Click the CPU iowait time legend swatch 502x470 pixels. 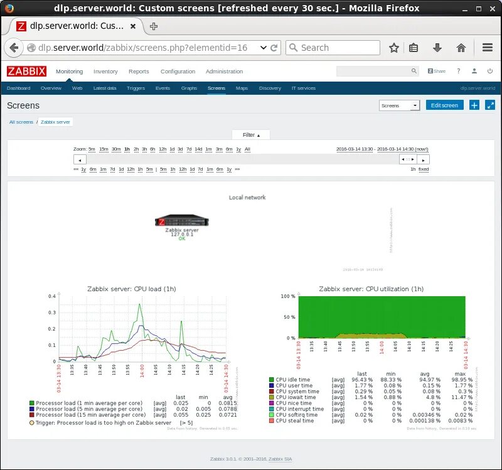272,397
